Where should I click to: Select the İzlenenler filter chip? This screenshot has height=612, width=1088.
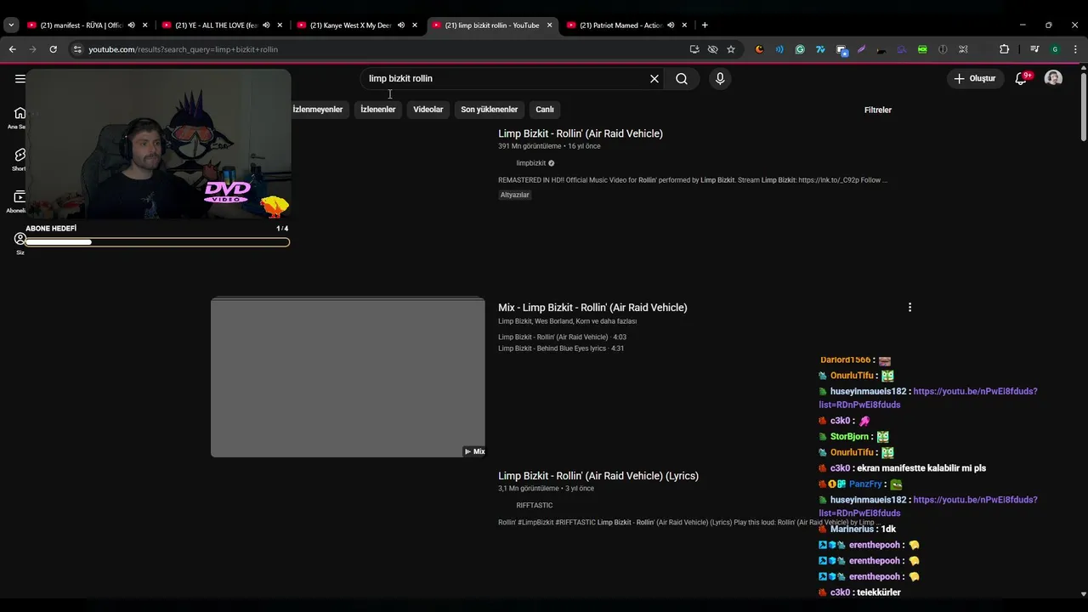tap(378, 109)
